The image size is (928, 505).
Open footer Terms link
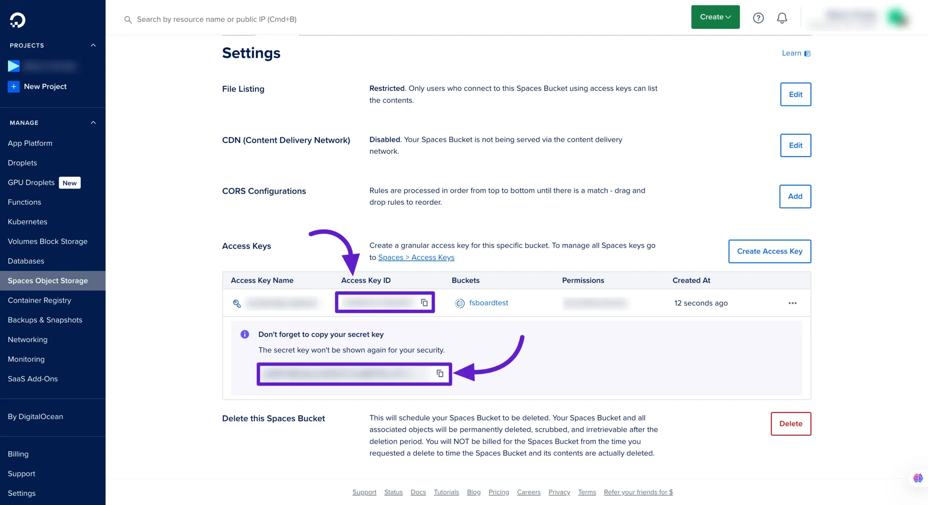[587, 492]
